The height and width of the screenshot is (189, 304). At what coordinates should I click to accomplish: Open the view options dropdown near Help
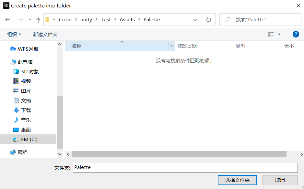pos(274,34)
